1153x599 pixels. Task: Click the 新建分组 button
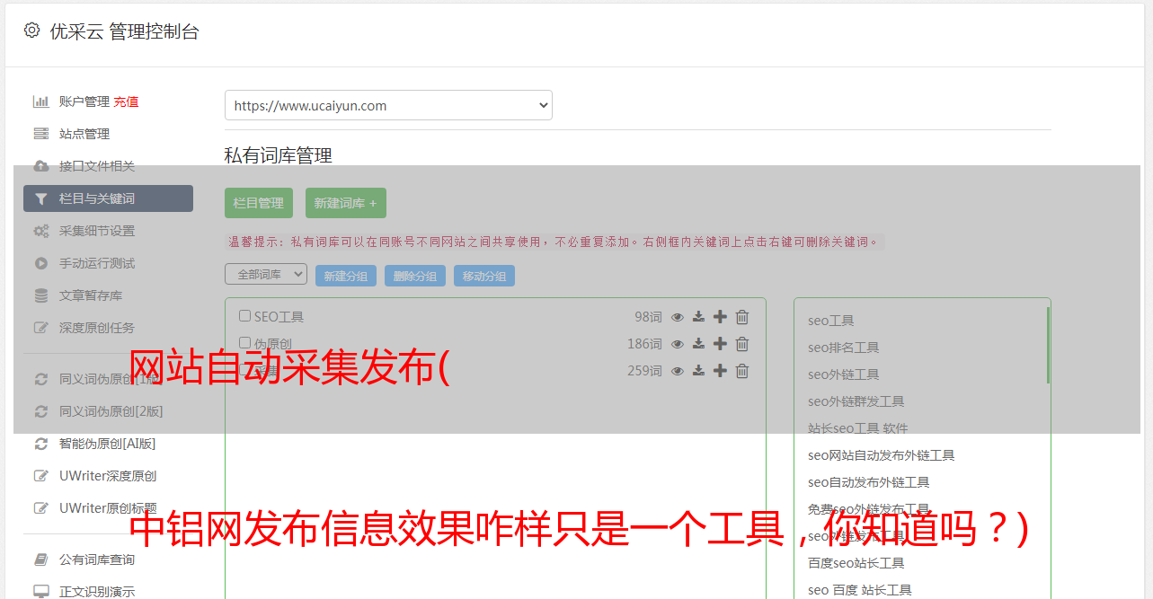tap(346, 277)
